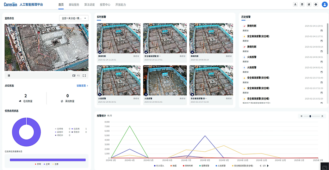Switch to the 算法调度 tab

[89, 5]
